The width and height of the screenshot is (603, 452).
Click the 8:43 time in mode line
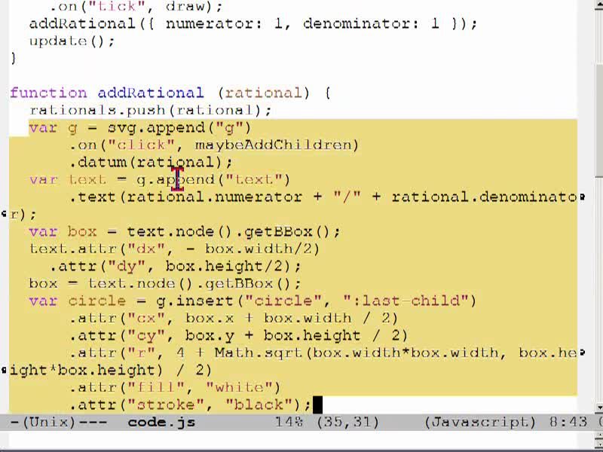(568, 422)
